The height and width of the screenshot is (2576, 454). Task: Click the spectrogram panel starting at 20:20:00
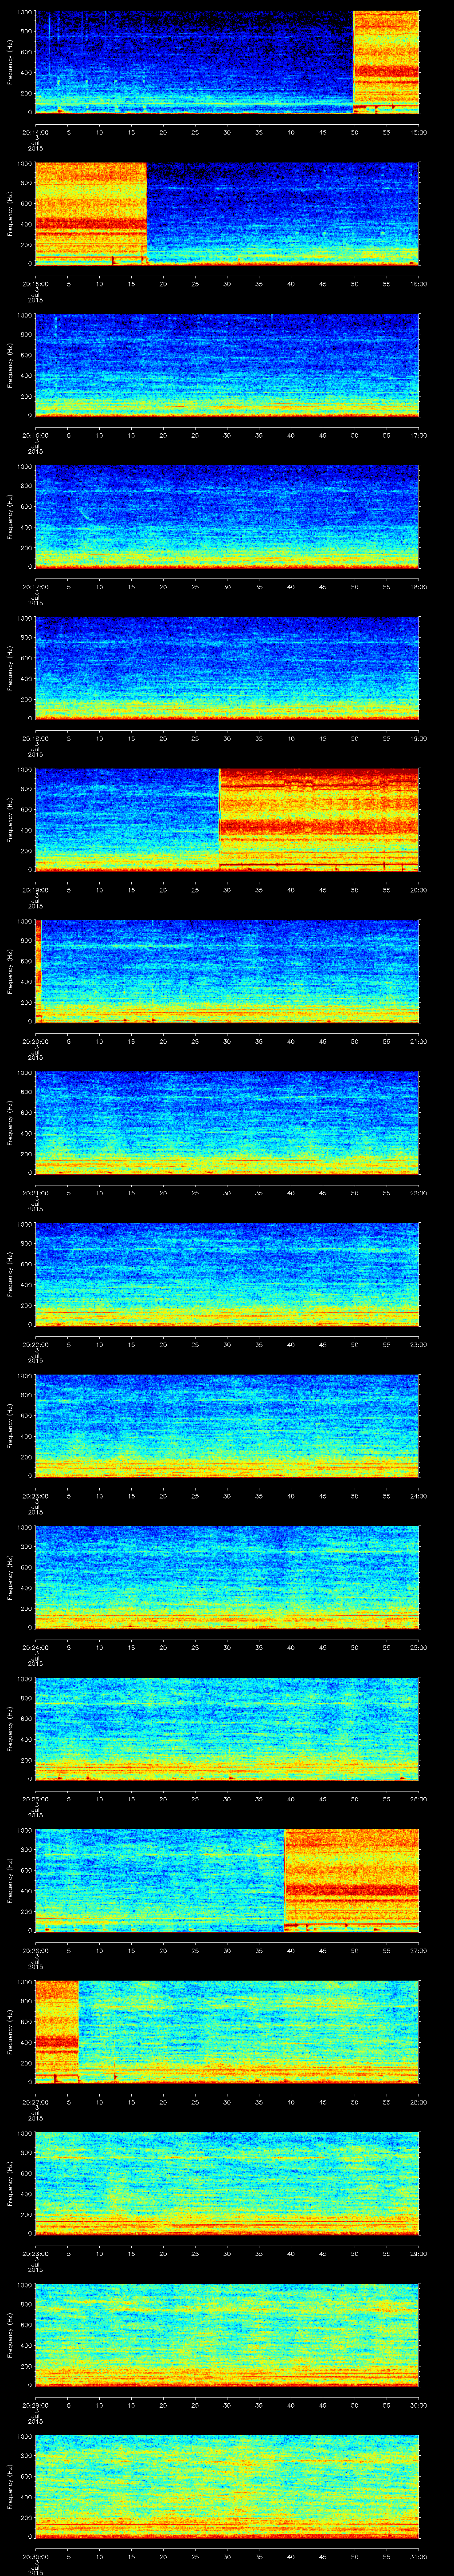pos(227,971)
